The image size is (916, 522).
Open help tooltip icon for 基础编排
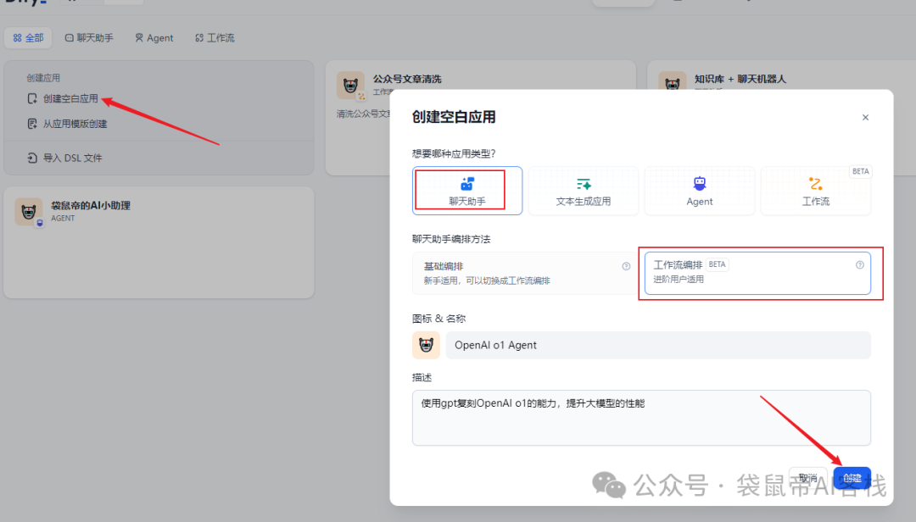(626, 266)
